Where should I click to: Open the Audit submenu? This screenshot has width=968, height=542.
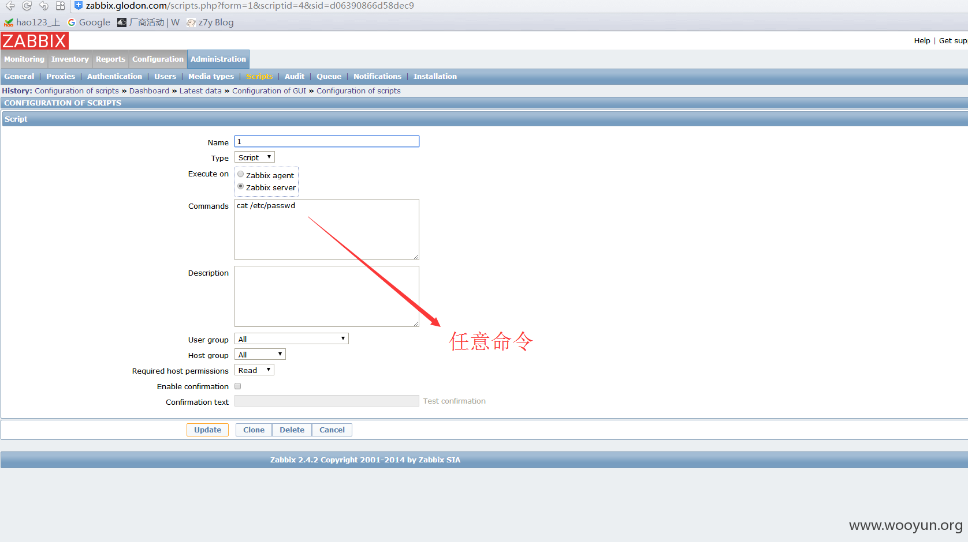295,77
